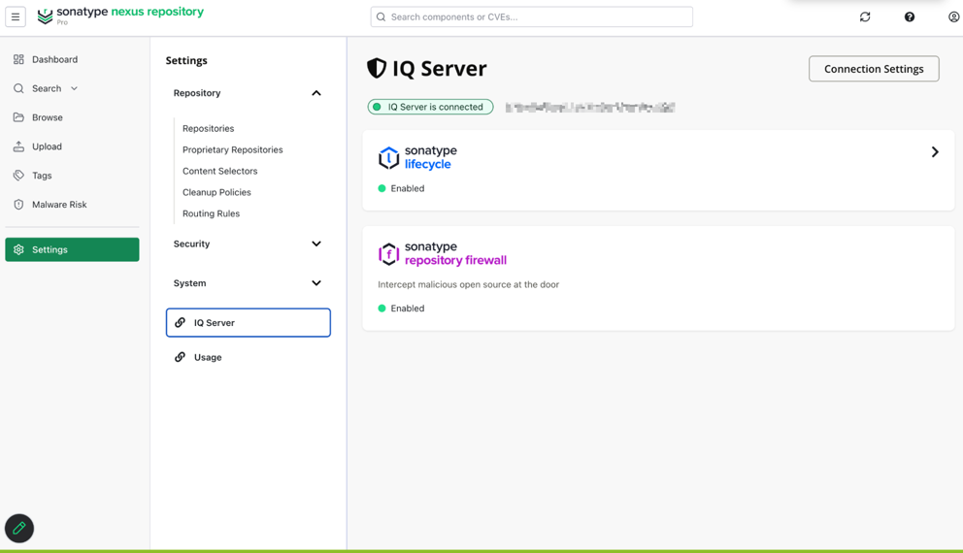Open Sonatype Lifecycle details chevron
The height and width of the screenshot is (553, 963).
click(935, 151)
